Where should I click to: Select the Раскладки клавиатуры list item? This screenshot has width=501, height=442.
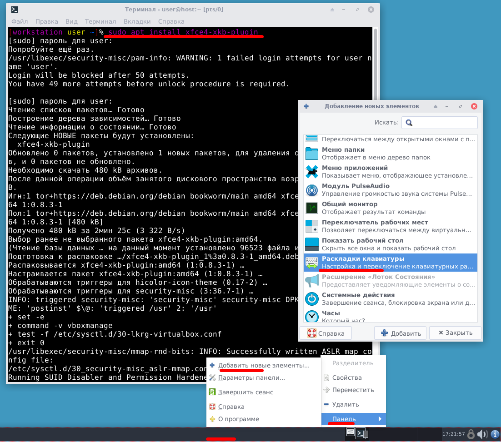390,263
